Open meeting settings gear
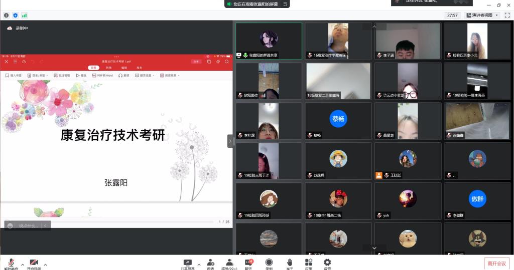Viewport: 514px width, 270px height. click(327, 263)
